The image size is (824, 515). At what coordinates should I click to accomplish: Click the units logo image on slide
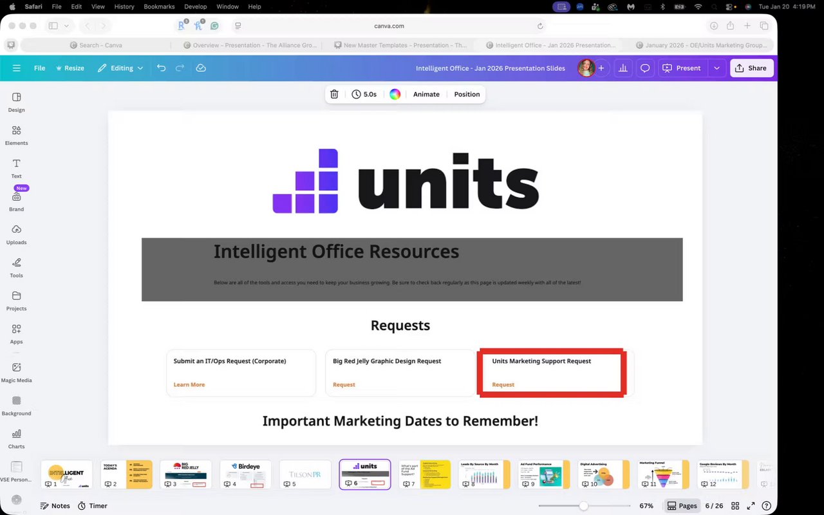tap(406, 181)
